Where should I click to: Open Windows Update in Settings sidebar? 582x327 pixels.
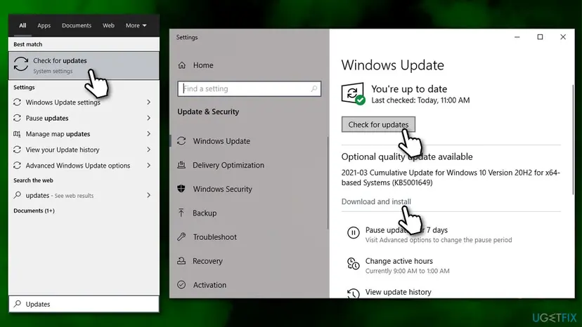(221, 141)
